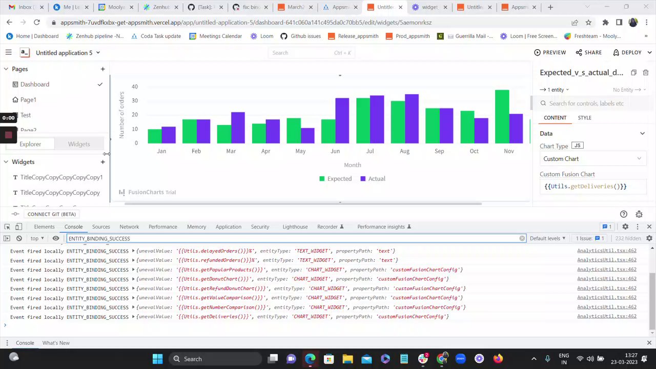Viewport: 656px width, 369px height.
Task: Open AnalyticsUtil.tsx:462 link on delayedOrders row
Action: point(607,251)
